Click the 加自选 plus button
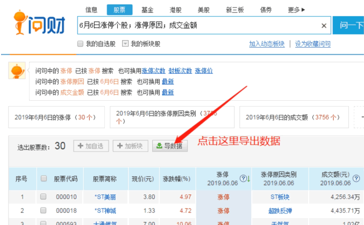Viewport: 364px width, 225px height. click(91, 146)
